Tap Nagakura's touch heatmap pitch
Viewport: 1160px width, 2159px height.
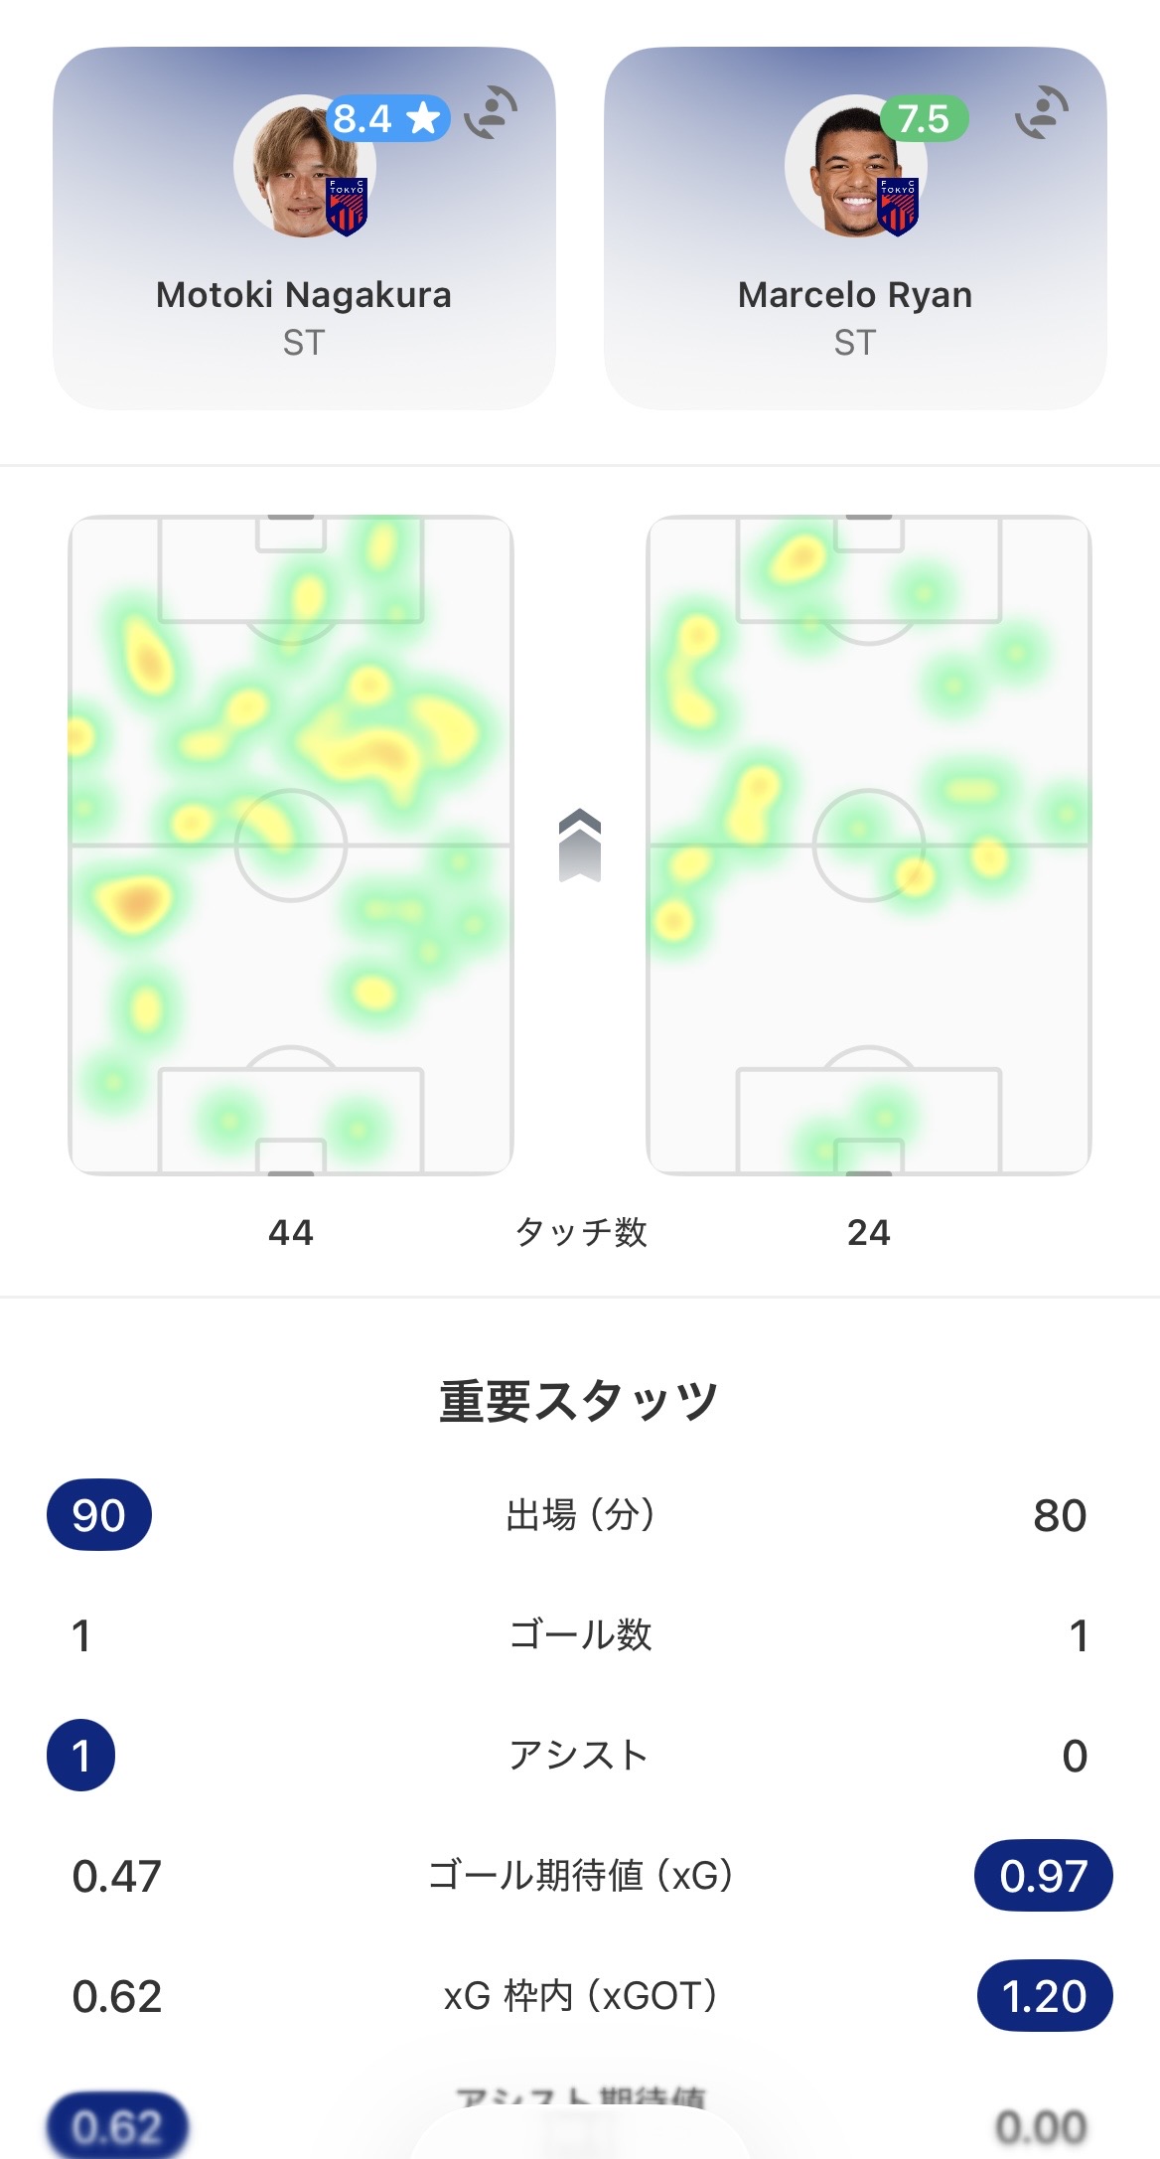(291, 845)
